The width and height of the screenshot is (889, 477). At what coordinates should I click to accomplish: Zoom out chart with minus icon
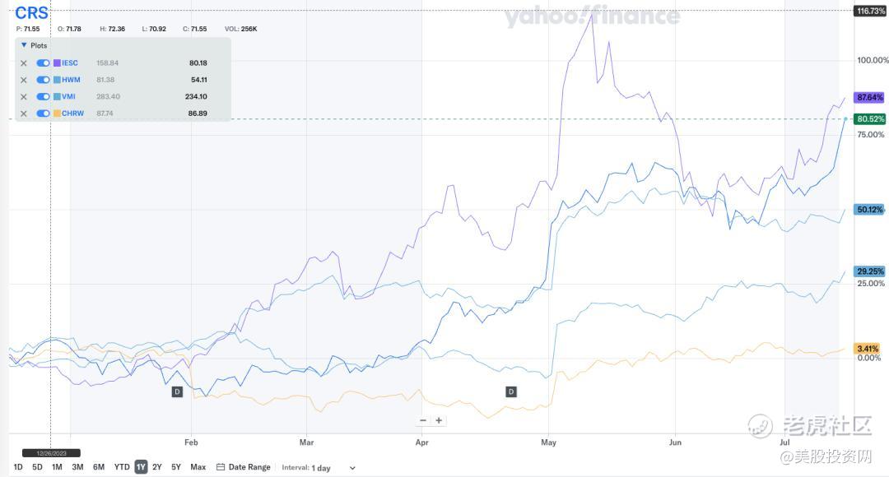[x=423, y=420]
